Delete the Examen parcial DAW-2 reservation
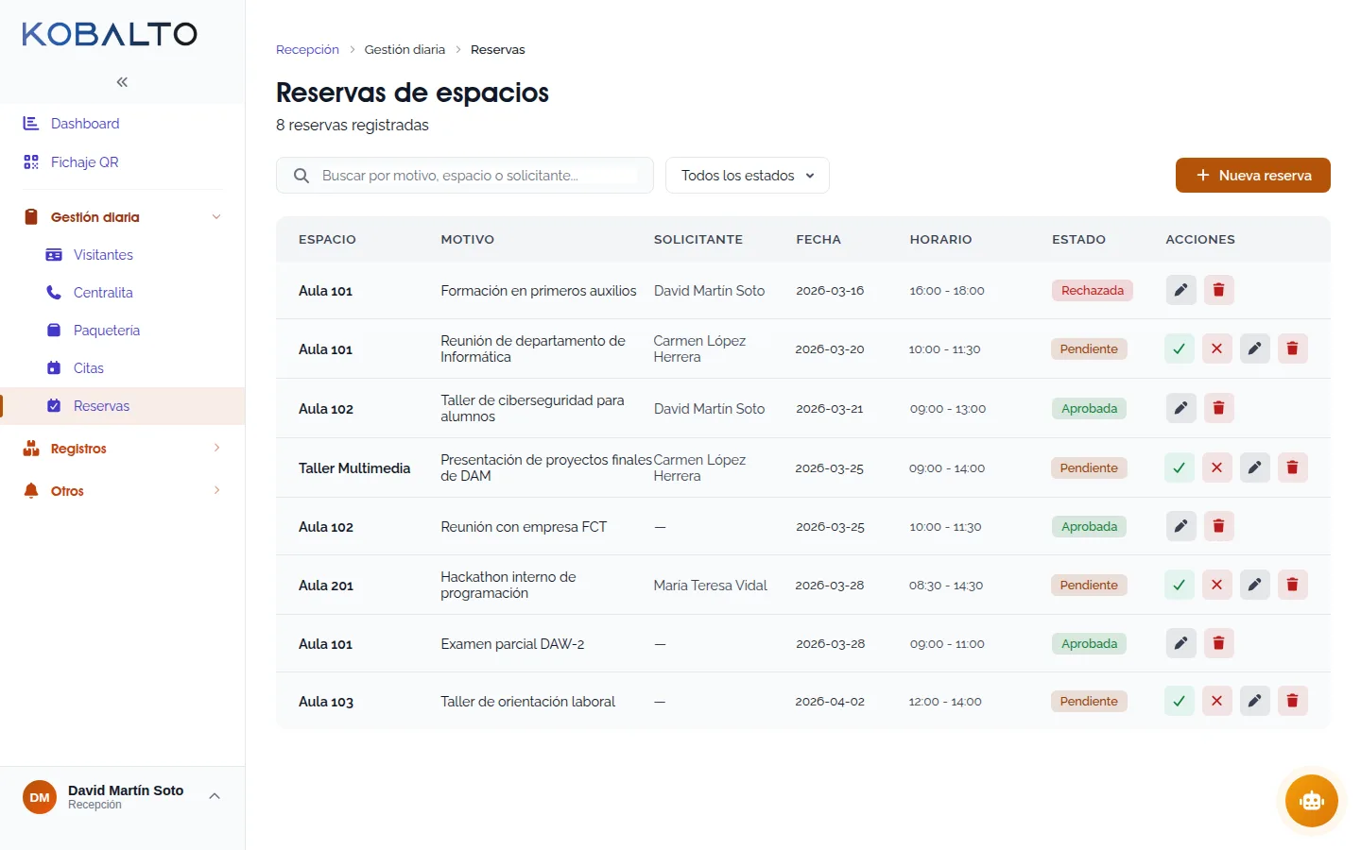The image size is (1361, 850). click(1218, 643)
